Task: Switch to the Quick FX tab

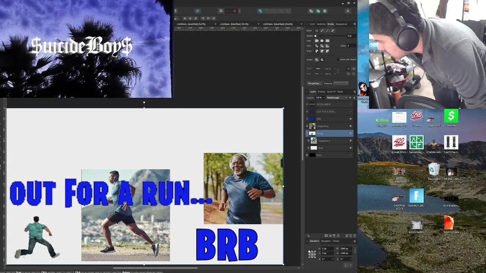Action: [x=331, y=91]
